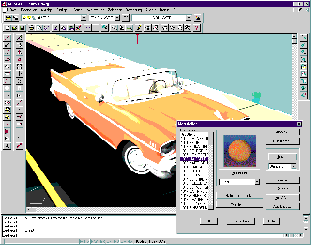The width and height of the screenshot is (311, 245).
Task: Select 1013 PERLWEIß in materials list
Action: pyautogui.click(x=194, y=175)
